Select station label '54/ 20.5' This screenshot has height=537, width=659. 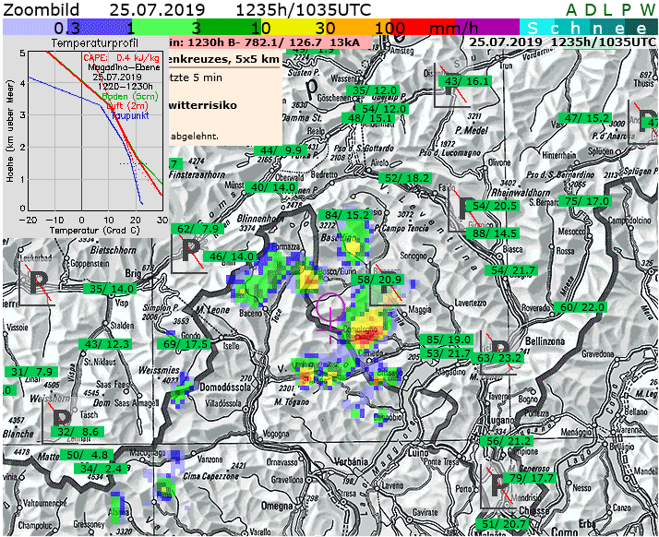494,206
